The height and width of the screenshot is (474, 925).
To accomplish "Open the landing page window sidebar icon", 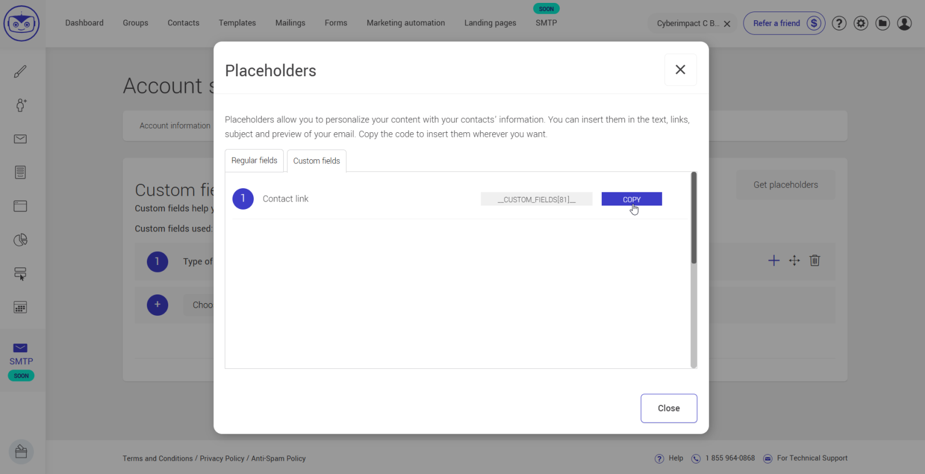I will coord(20,206).
